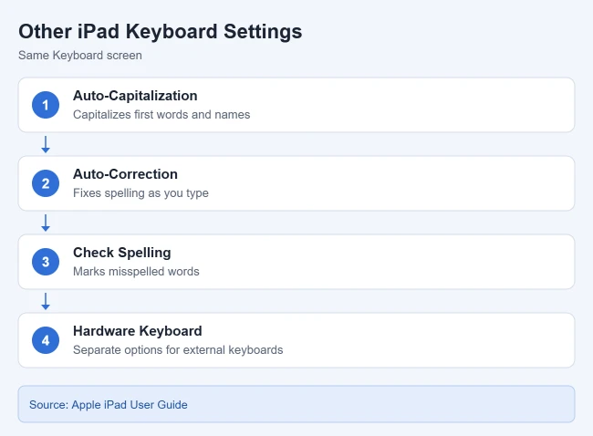The width and height of the screenshot is (593, 436).
Task: Select the Check Spelling heading
Action: click(121, 253)
